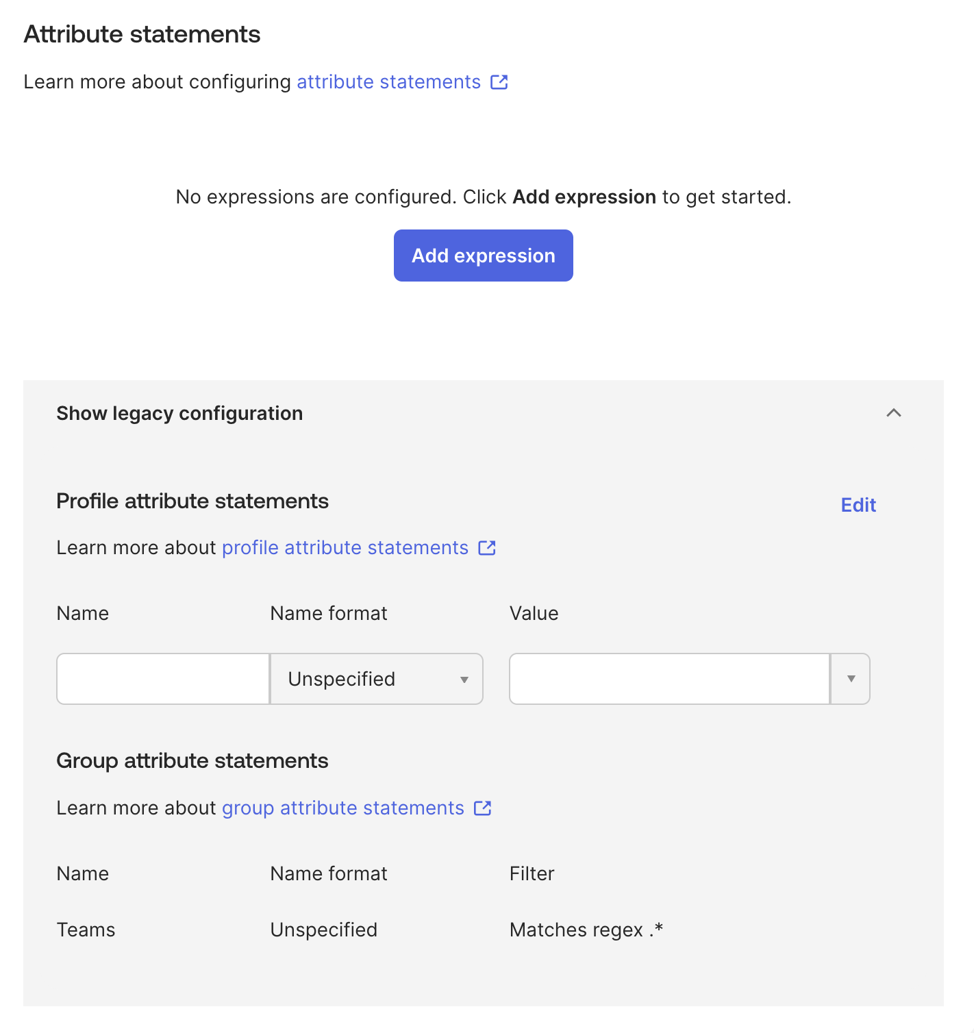Click external link icon after group attribute statements
The image size is (974, 1033).
point(483,808)
